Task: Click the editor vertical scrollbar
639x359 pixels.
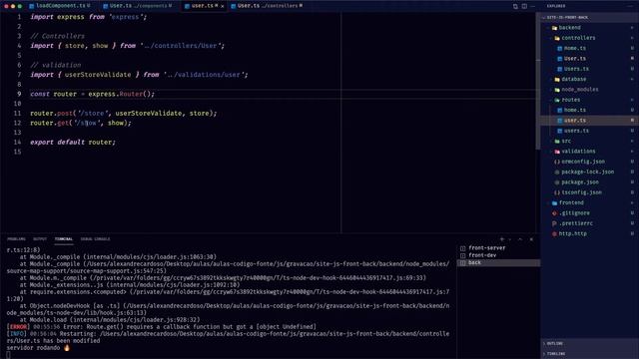Action: click(538, 82)
